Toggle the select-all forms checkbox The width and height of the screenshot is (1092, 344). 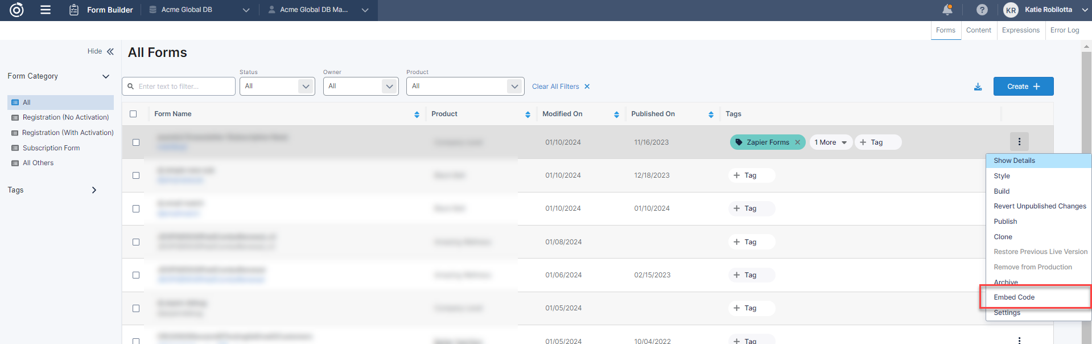133,114
